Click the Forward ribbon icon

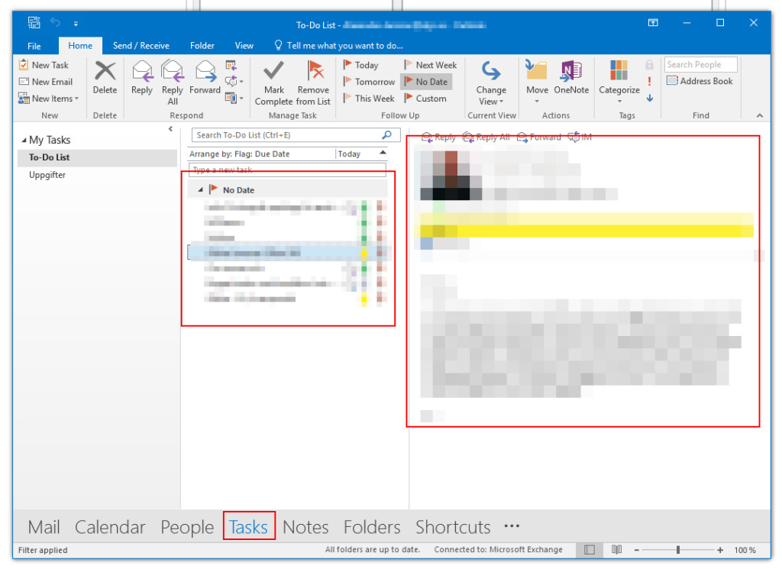pos(205,73)
